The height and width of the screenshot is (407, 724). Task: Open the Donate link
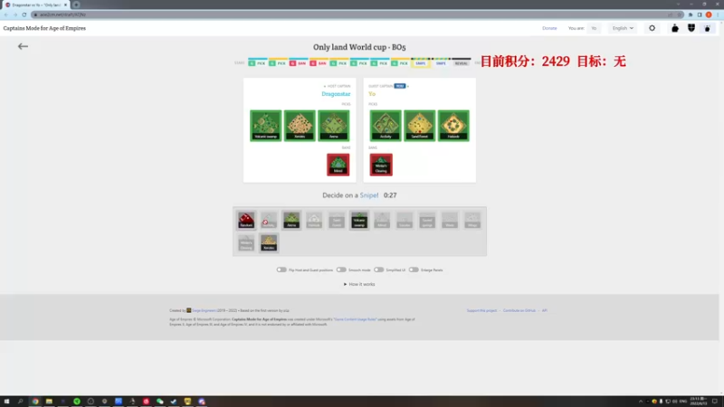tap(549, 28)
